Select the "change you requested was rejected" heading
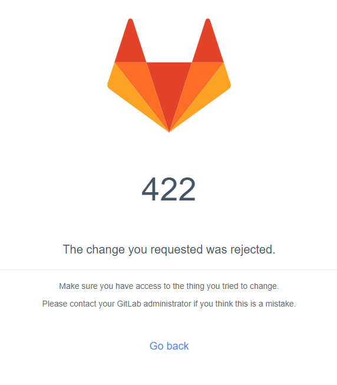337x385 pixels. tap(169, 249)
